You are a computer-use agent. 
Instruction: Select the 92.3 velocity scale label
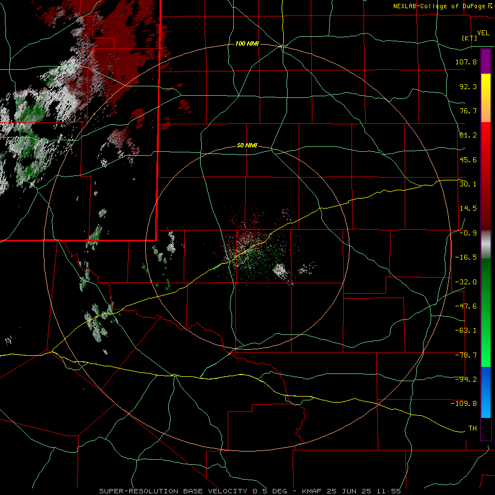tap(468, 86)
